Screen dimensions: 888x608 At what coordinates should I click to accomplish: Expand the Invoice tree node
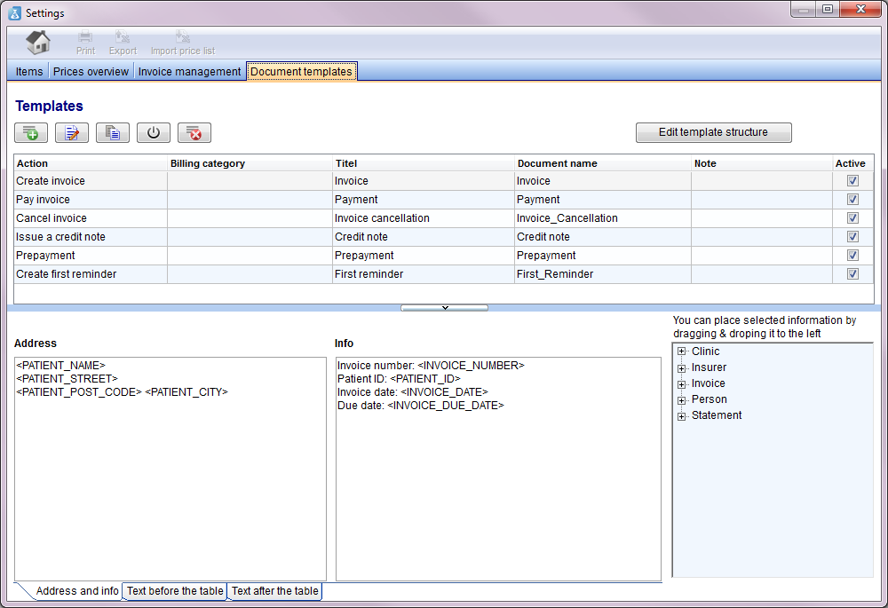[681, 383]
